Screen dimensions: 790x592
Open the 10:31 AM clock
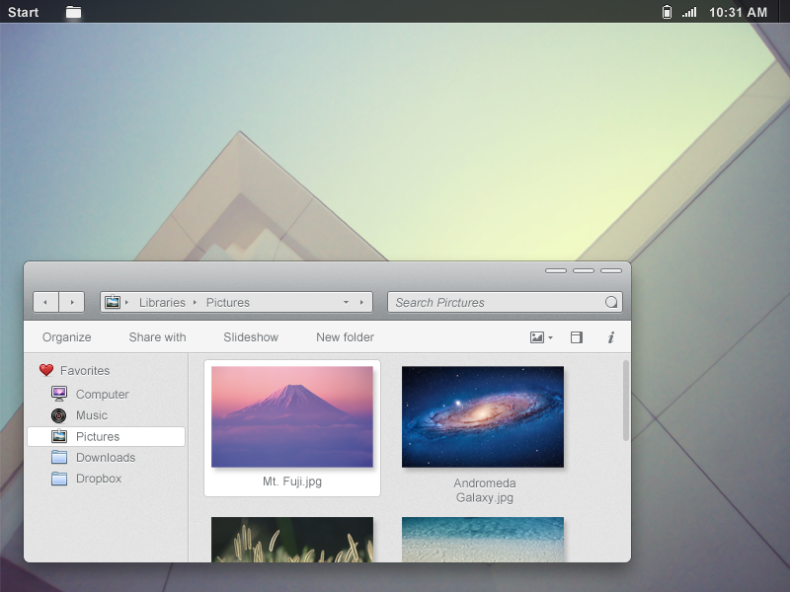[738, 12]
